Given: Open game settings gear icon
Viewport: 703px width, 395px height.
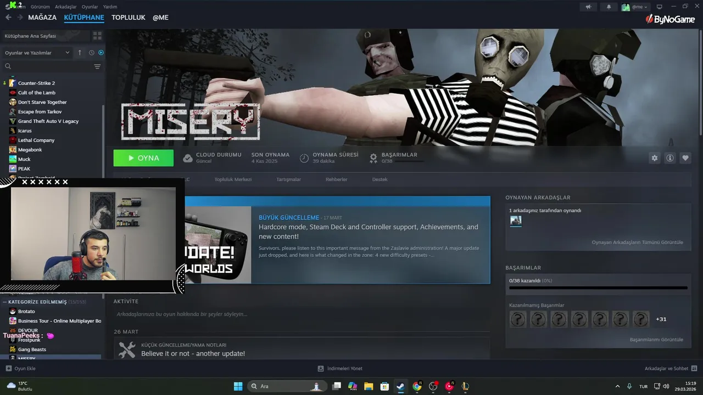Looking at the screenshot, I should [654, 158].
